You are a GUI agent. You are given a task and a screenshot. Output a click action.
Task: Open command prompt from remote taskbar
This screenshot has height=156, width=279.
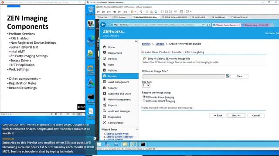pos(143,144)
